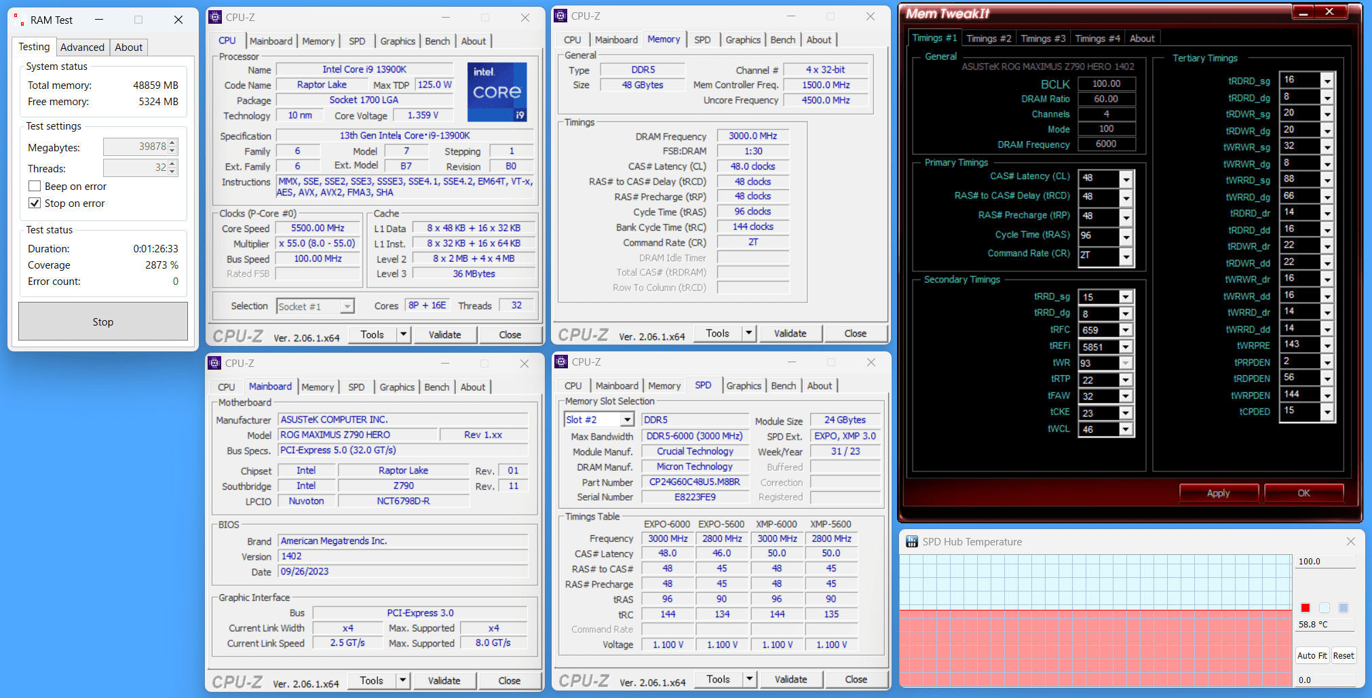Click the CPU-Z icon of the CPU tab window

[215, 17]
